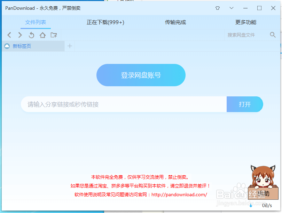Switch to 正在下载(999+) tab
Image resolution: width=282 pixels, height=213 pixels.
tap(105, 22)
